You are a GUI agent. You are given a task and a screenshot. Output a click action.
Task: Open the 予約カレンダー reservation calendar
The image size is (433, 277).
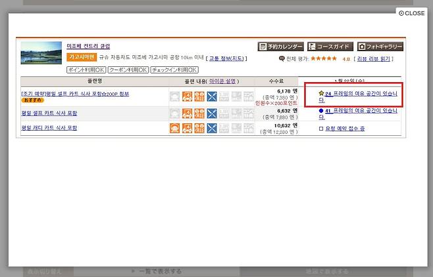pyautogui.click(x=280, y=47)
